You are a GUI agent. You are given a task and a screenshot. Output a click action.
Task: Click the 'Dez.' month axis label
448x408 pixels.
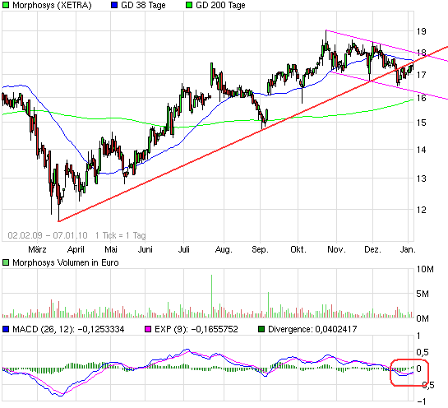click(x=373, y=249)
